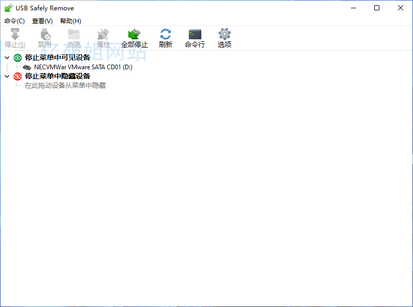Open the 查看(V) menu
This screenshot has width=413, height=307.
click(42, 21)
